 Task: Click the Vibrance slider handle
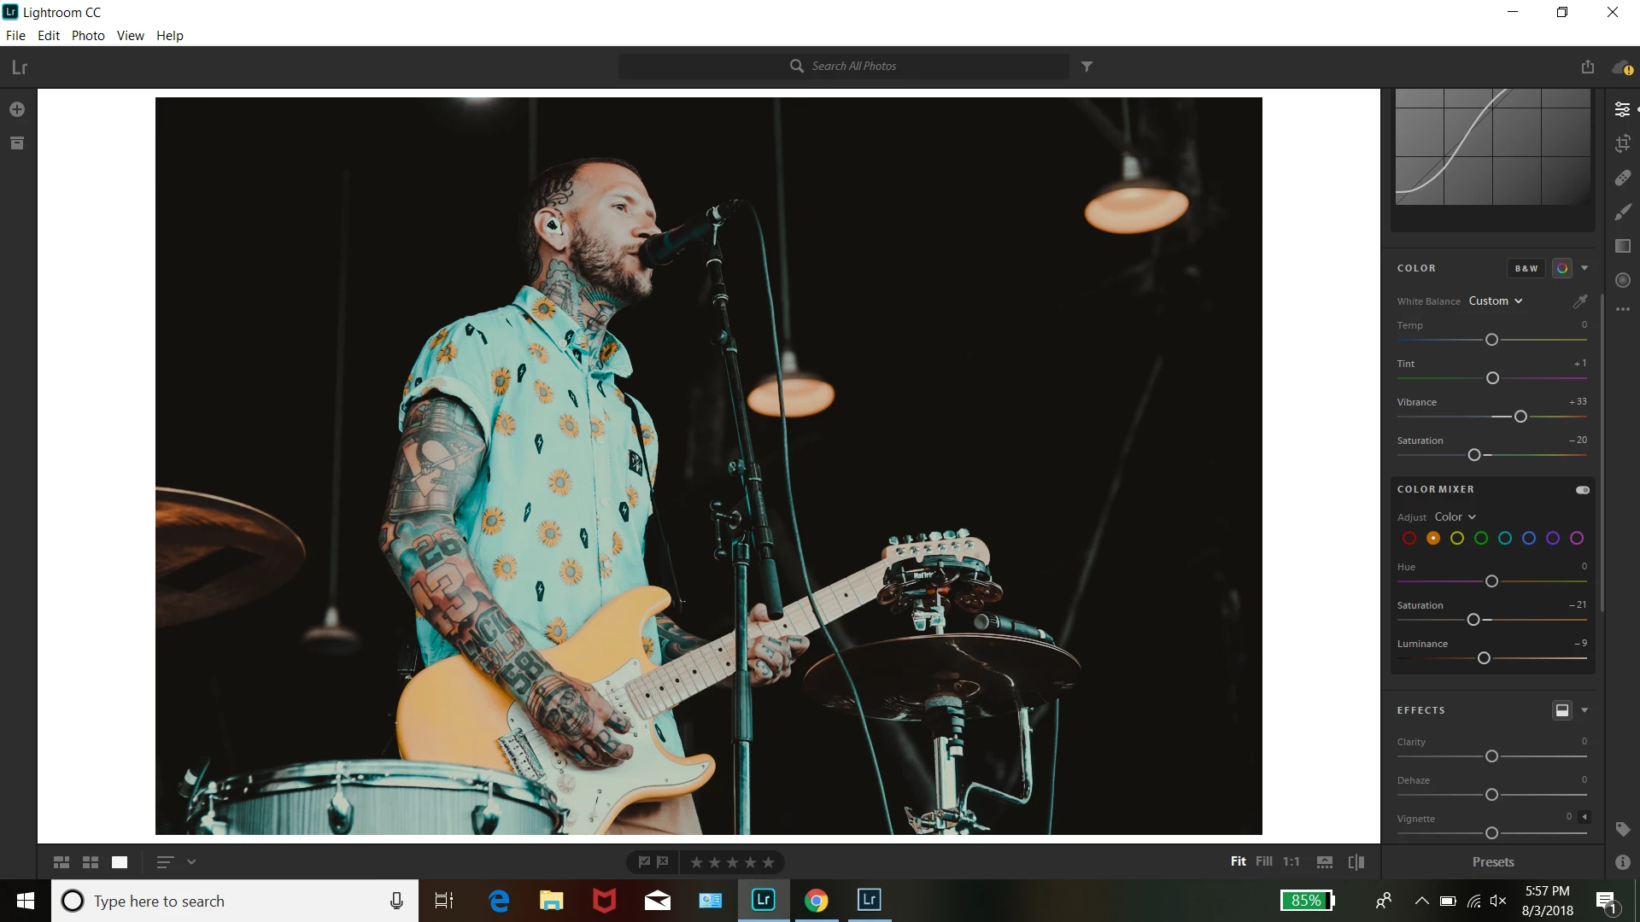pyautogui.click(x=1520, y=417)
